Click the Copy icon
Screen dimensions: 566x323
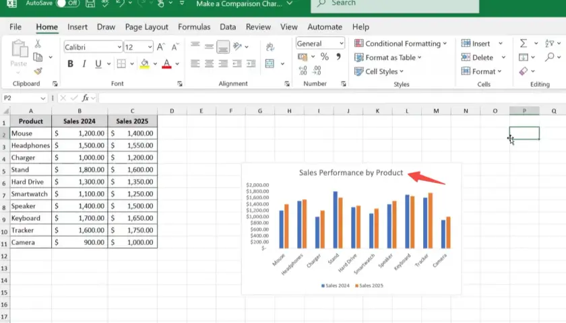pos(38,57)
